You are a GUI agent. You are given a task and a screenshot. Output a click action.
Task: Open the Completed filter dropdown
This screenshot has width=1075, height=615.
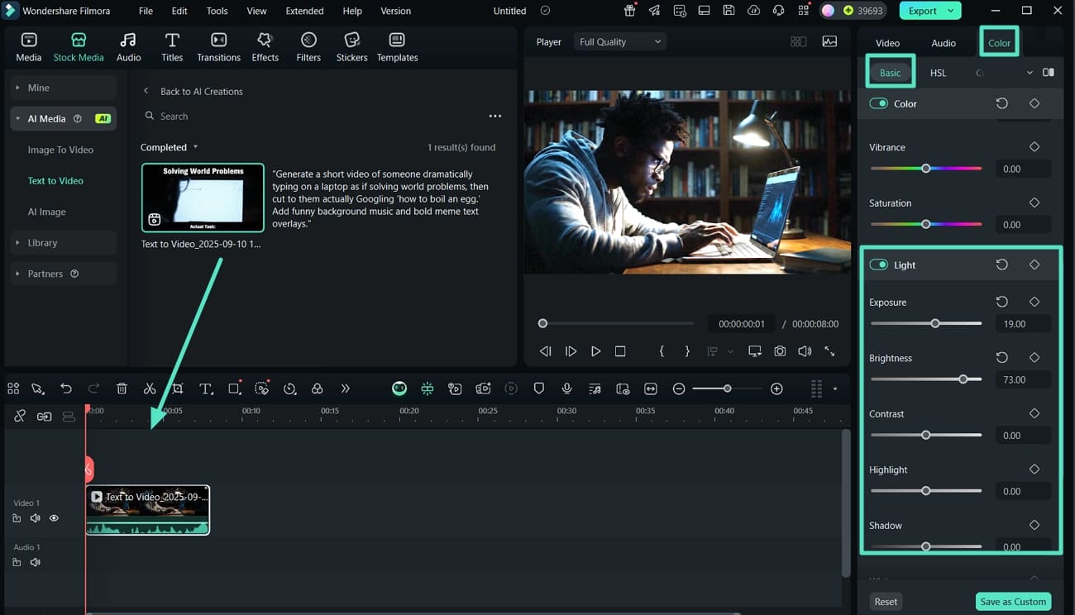click(x=170, y=147)
